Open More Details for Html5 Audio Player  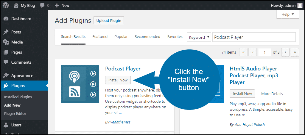(x=272, y=94)
